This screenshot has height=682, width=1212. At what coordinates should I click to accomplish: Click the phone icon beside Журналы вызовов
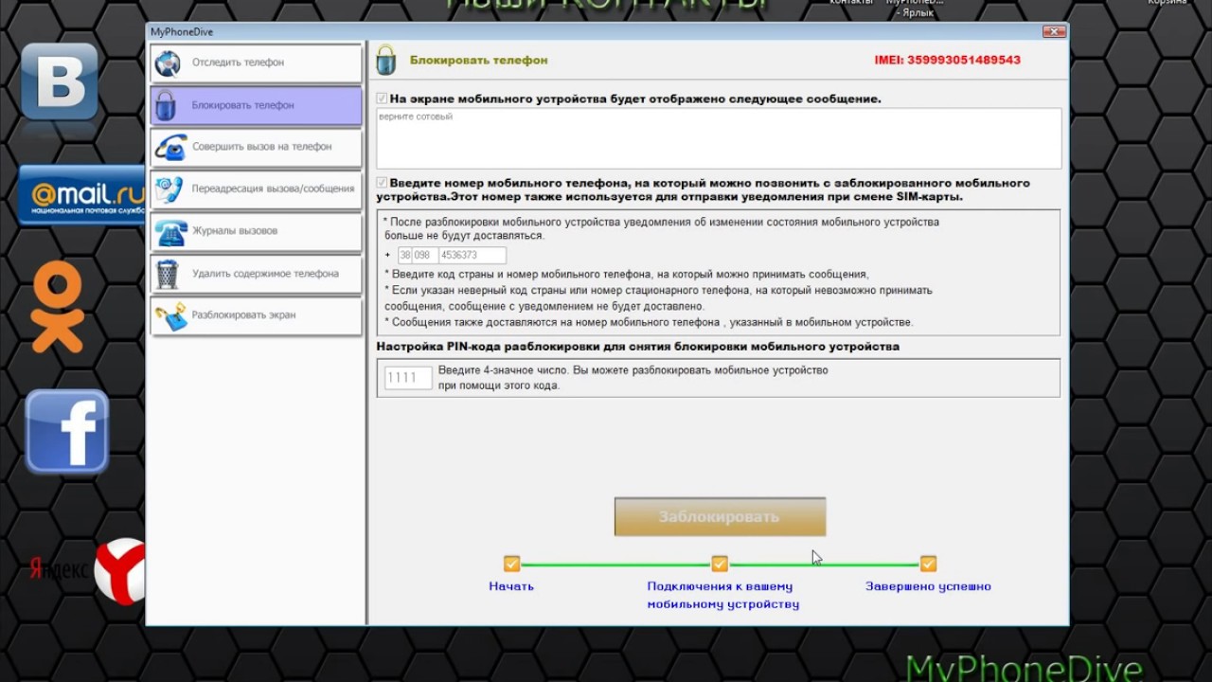169,231
